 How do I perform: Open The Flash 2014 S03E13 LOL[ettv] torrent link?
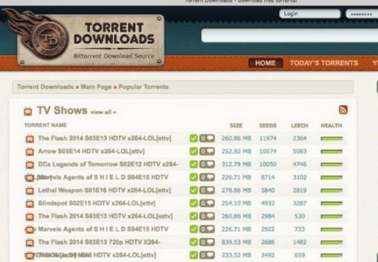click(x=106, y=138)
